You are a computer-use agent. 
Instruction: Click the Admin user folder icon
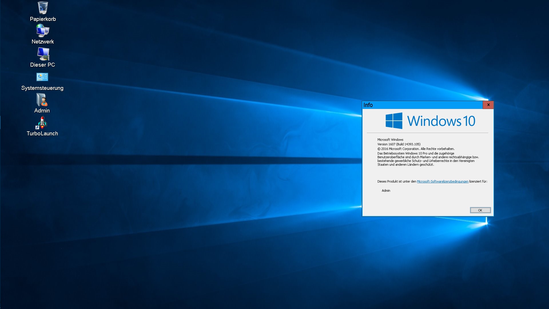click(x=42, y=100)
